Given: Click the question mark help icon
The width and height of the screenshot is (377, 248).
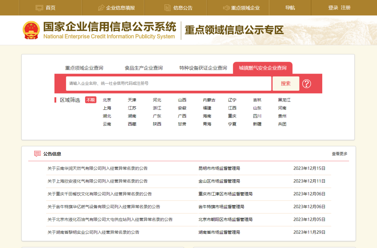Looking at the screenshot, I should pos(306,84).
